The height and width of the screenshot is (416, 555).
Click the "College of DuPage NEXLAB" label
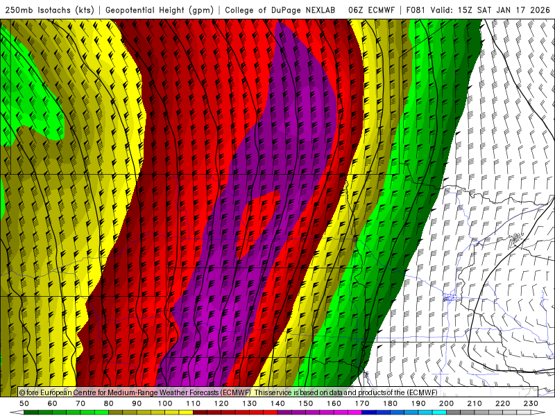(280, 10)
